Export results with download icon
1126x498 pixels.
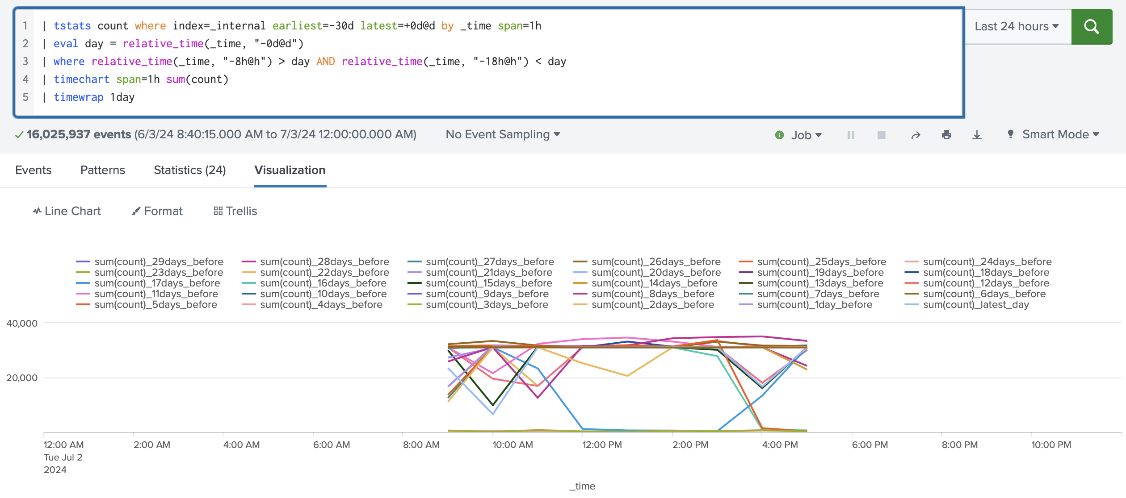click(977, 135)
